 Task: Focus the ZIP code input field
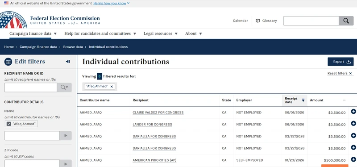pos(32,164)
